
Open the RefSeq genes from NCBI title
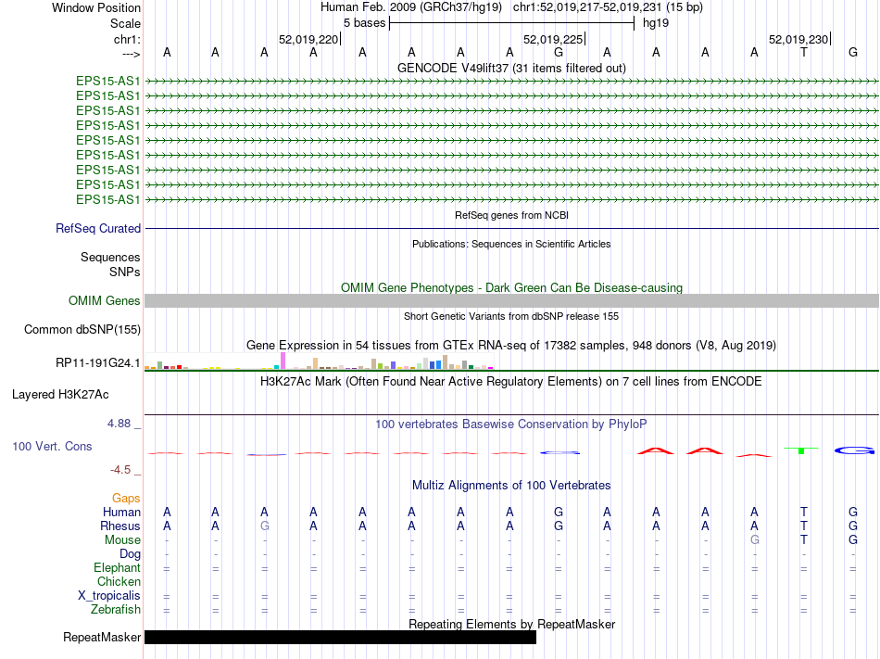click(x=511, y=215)
